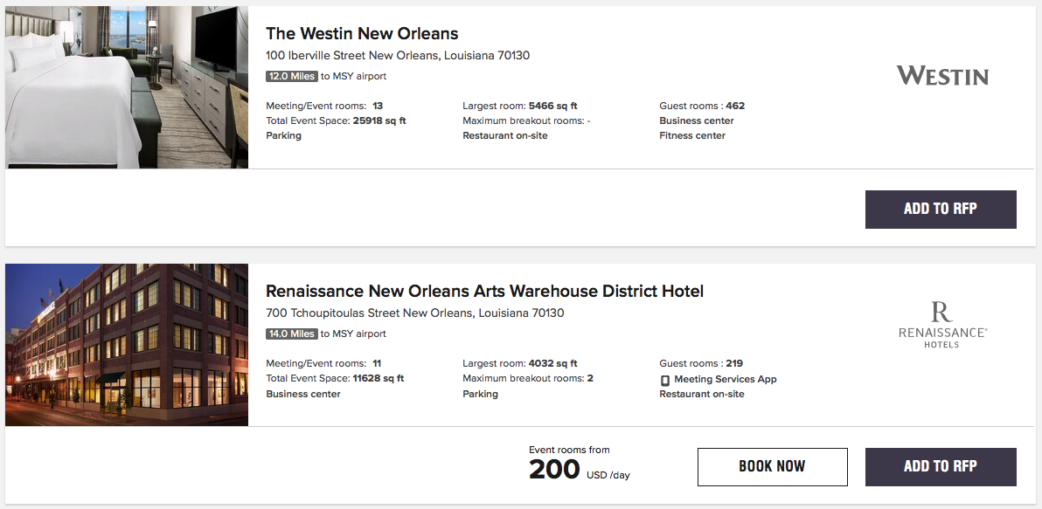Open Renaissance New Orleans Arts Warehouse District Hotel link

[x=484, y=291]
